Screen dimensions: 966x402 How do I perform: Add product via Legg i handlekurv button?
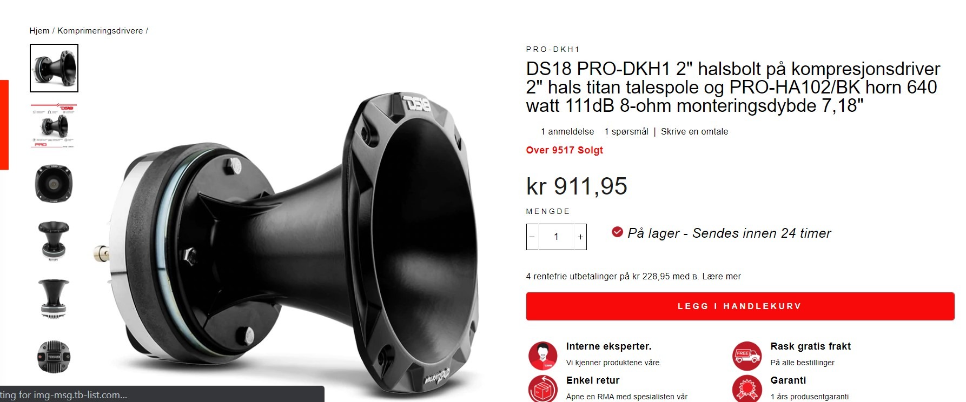coord(740,306)
